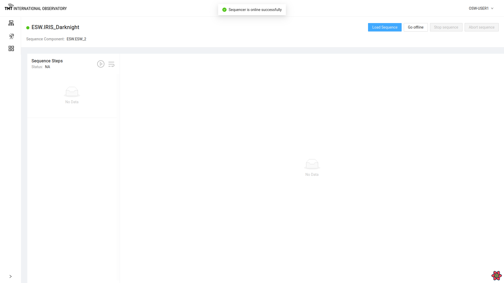
Task: Click the TMT International Observatory logo
Action: point(36,7)
